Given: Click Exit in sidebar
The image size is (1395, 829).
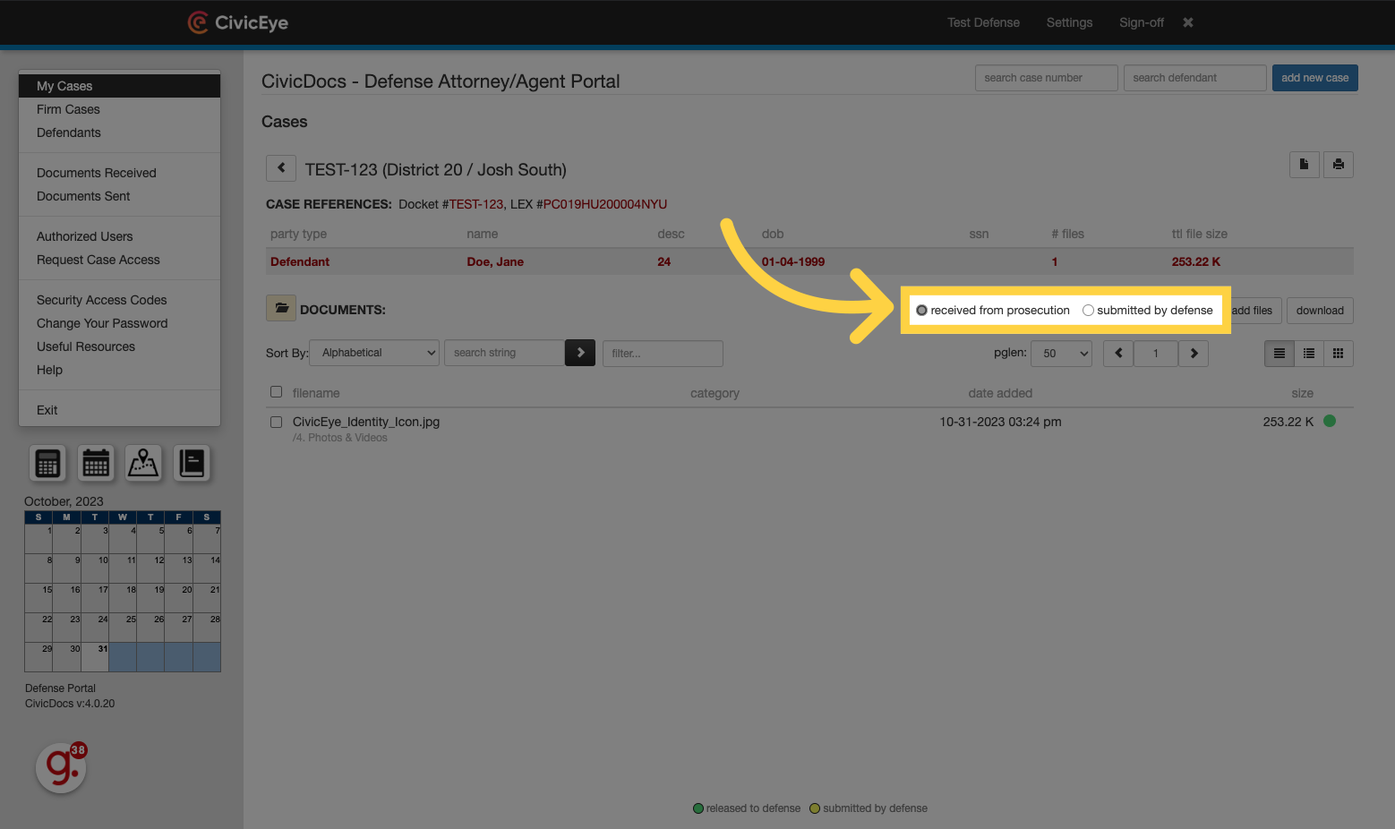Looking at the screenshot, I should click(119, 410).
